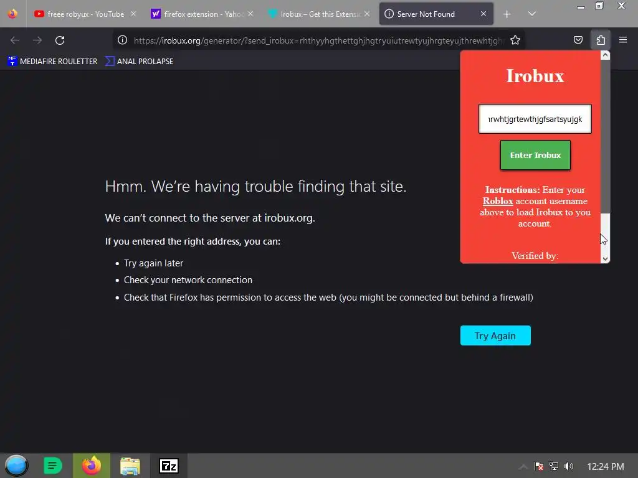Click the Action Center flag tray icon

539,466
